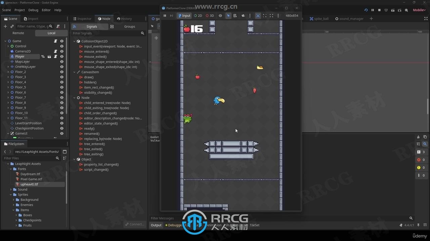Screen dimensions: 430x241
Task: Expand the OneWayLayer node
Action: (8, 67)
